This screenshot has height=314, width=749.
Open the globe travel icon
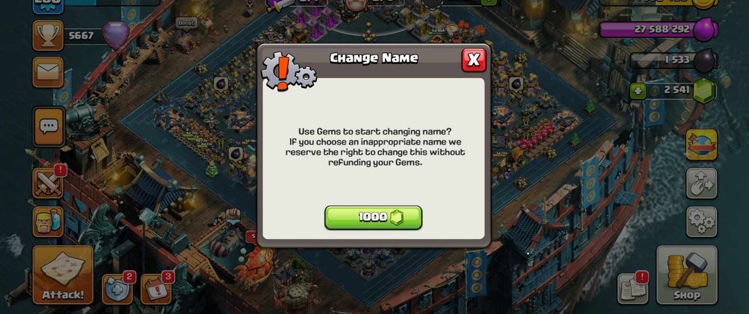(701, 145)
